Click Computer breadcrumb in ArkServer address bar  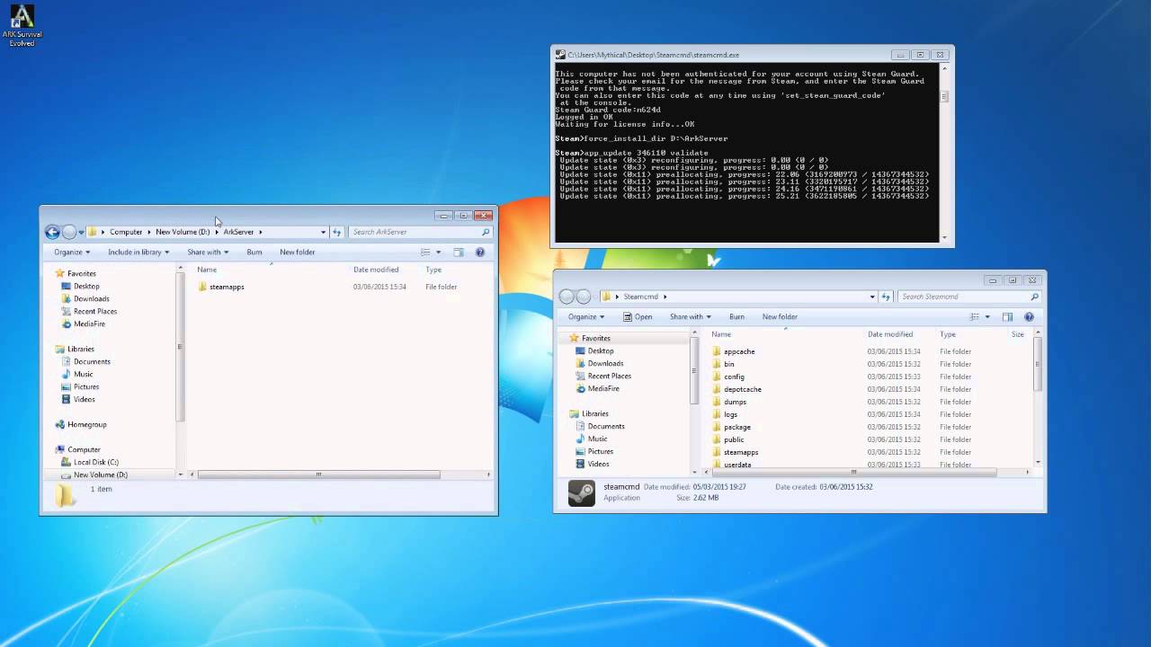click(x=126, y=232)
